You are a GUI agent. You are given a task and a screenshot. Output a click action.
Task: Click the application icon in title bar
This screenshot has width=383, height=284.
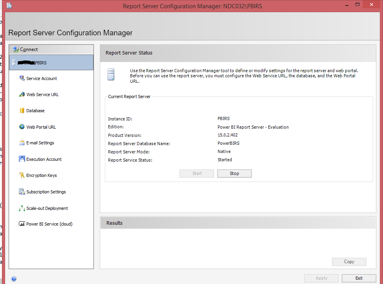tap(9, 5)
